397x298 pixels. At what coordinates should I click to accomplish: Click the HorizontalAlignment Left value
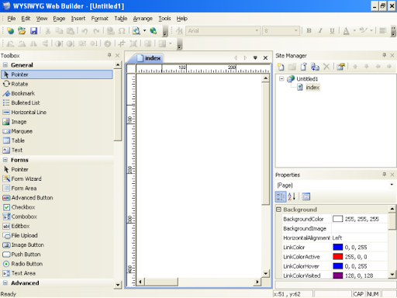pos(360,237)
